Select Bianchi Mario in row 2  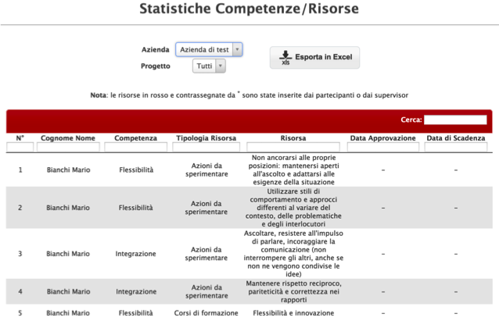click(x=68, y=208)
